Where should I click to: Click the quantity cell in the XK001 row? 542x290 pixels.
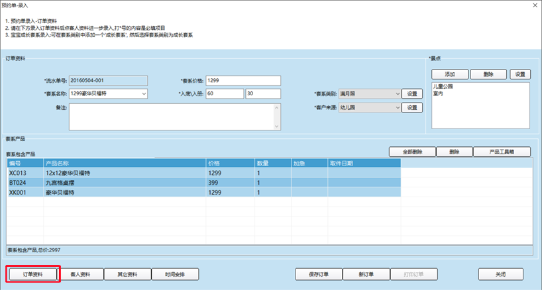[273, 192]
